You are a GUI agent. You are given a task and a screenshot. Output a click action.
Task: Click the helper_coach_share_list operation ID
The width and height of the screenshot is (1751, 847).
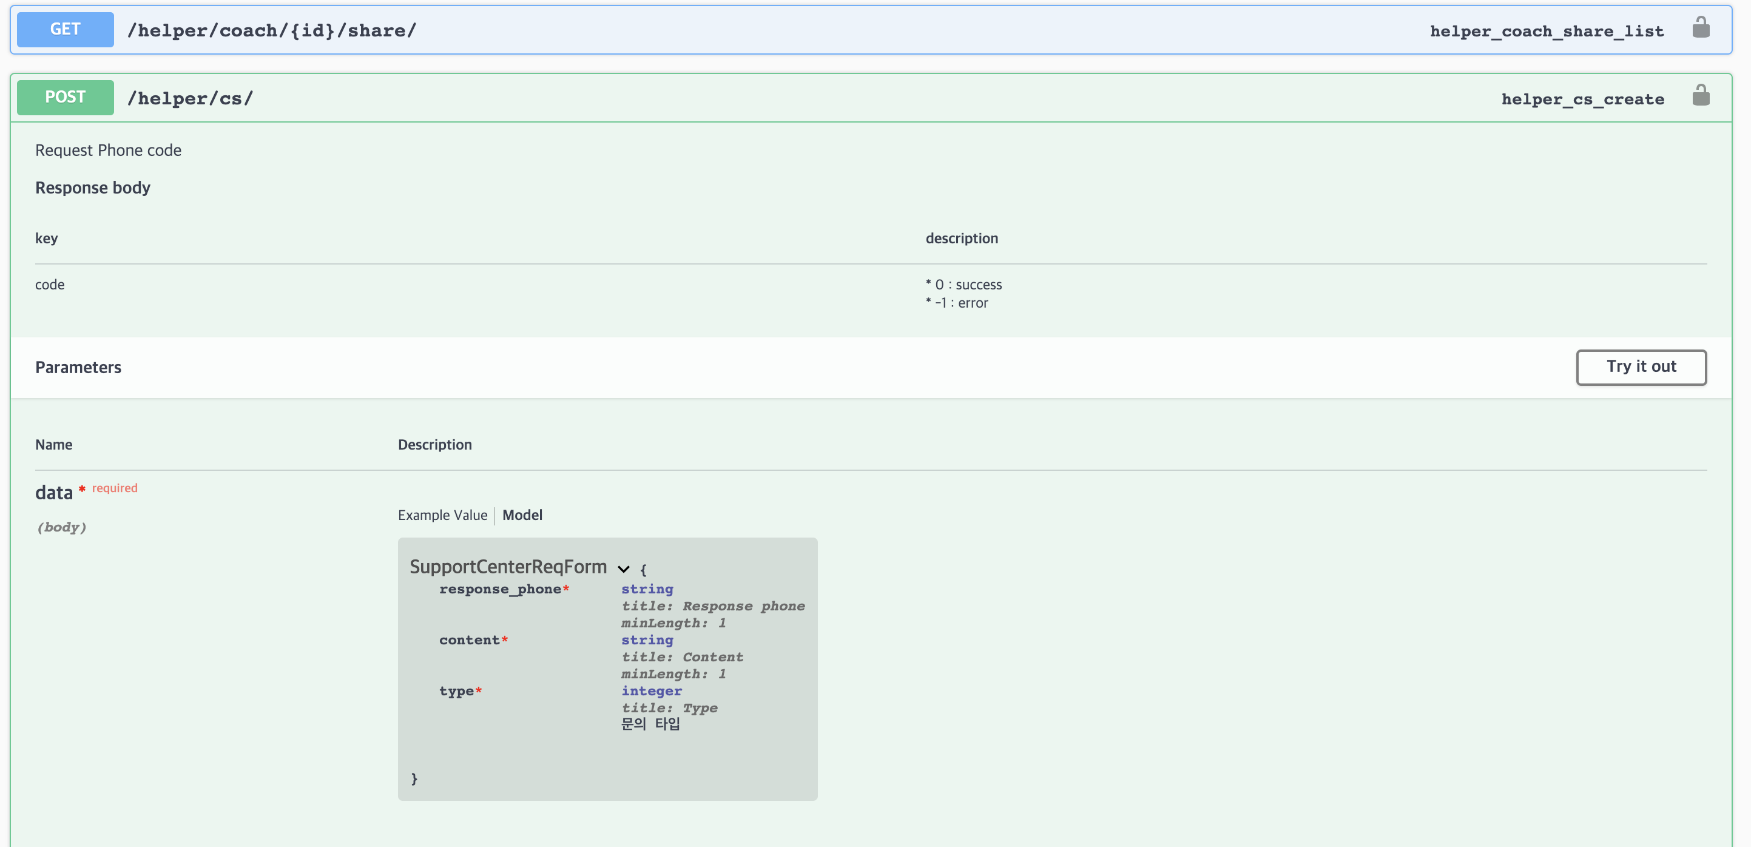tap(1547, 32)
